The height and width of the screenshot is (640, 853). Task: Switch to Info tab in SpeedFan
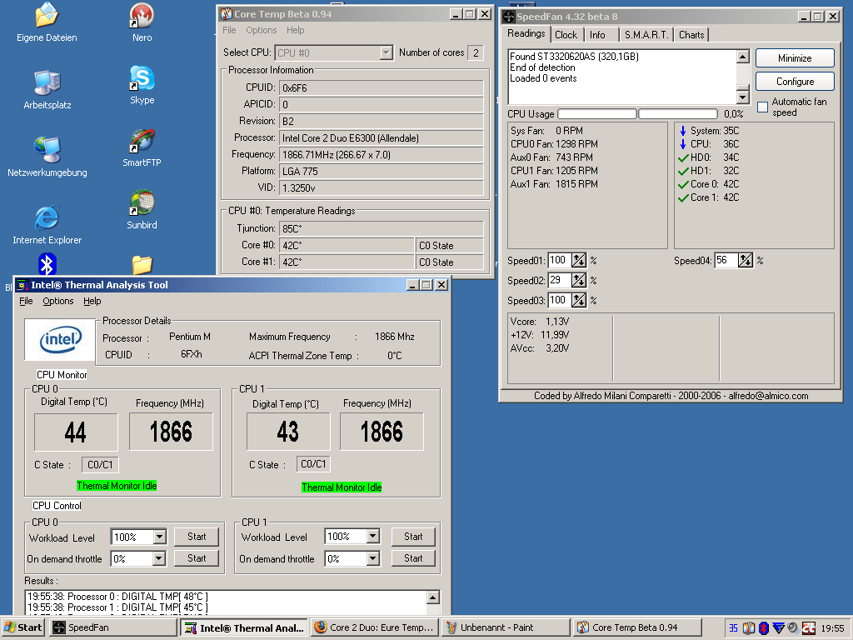pos(597,35)
